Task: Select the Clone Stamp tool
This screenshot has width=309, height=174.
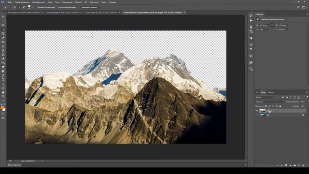Action: (3, 50)
